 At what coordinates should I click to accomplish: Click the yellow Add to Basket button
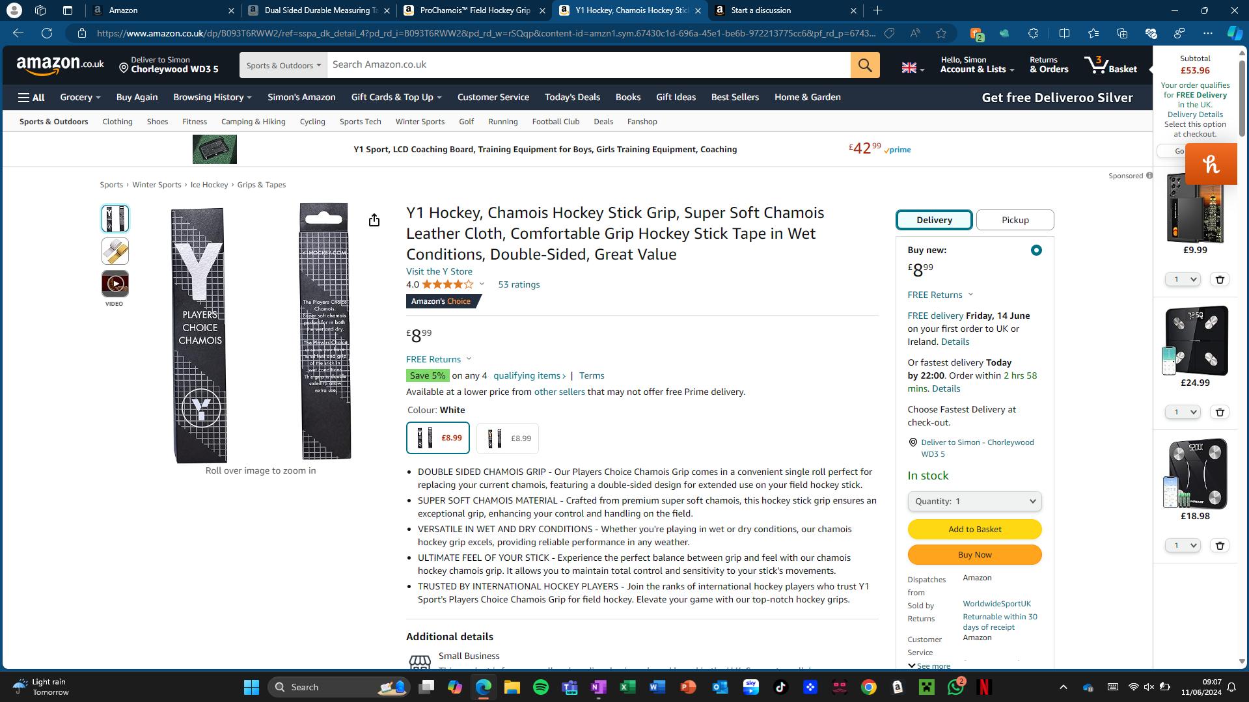974,529
